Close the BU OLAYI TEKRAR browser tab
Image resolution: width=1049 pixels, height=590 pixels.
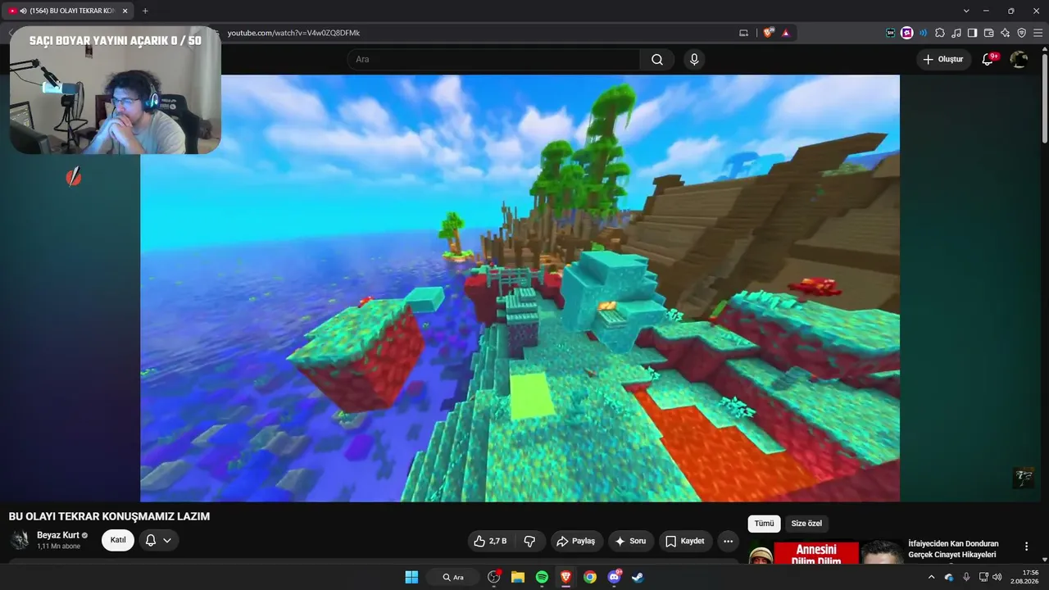(125, 11)
